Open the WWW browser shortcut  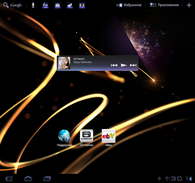point(45,5)
